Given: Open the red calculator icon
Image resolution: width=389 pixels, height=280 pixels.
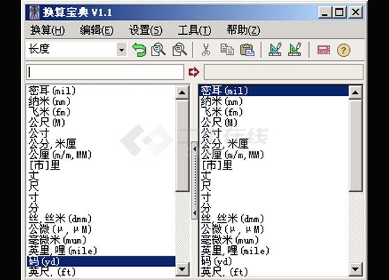Looking at the screenshot, I should pyautogui.click(x=324, y=50).
